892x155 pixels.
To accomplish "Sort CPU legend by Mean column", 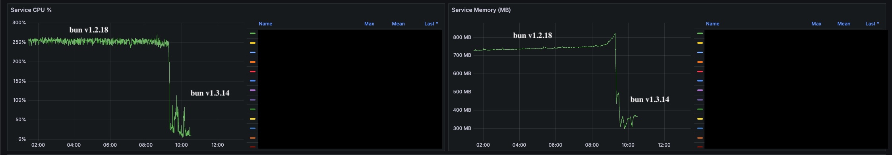I will (x=398, y=24).
